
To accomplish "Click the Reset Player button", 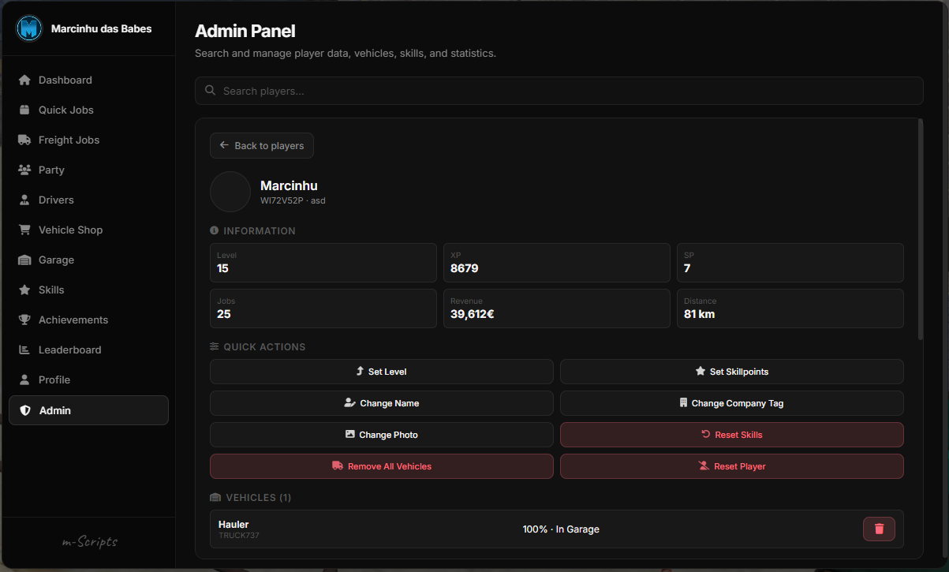I will coord(732,466).
